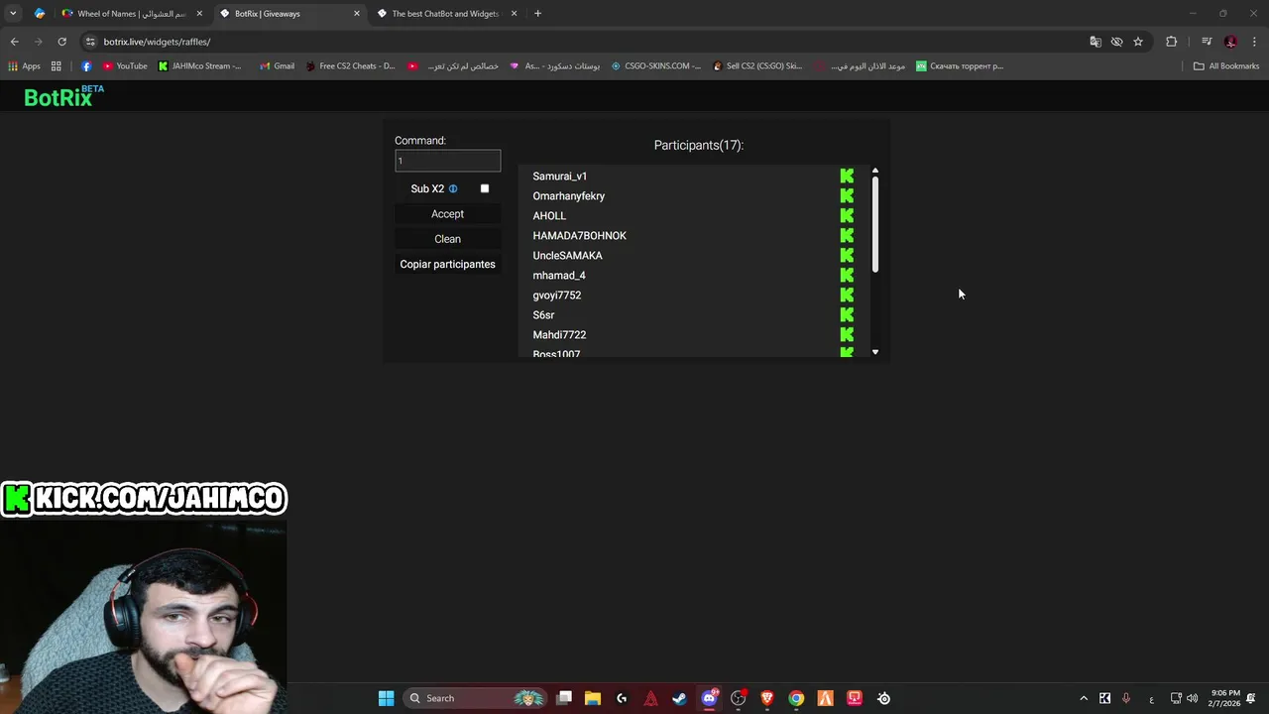Click the BotRix logo in the header
The width and height of the screenshot is (1269, 714).
[x=63, y=96]
